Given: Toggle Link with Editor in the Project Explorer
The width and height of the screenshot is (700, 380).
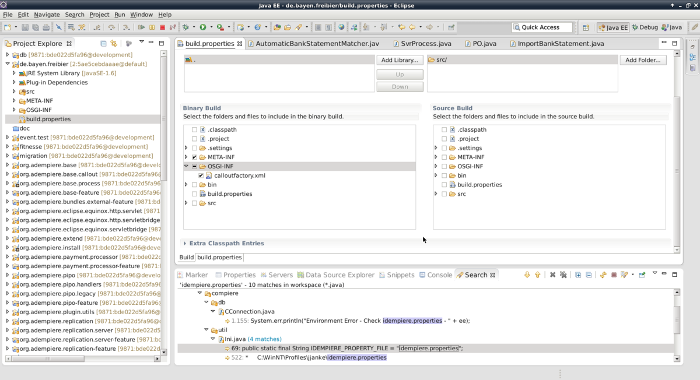Looking at the screenshot, I should (114, 44).
